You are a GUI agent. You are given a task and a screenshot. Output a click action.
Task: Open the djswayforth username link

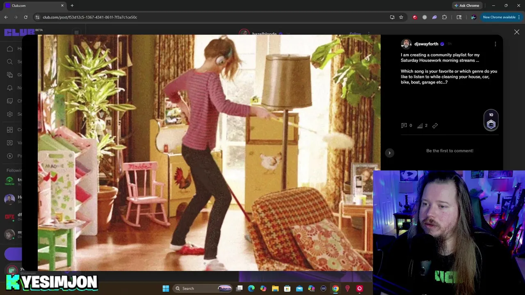point(426,44)
